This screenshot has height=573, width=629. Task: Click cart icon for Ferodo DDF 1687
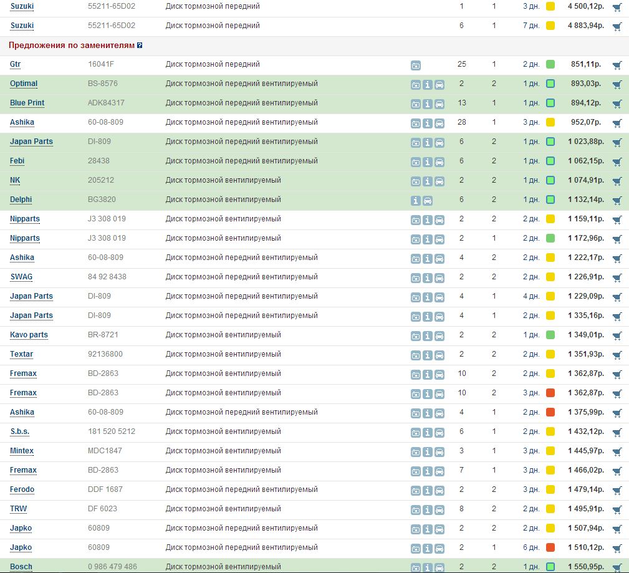(x=617, y=490)
